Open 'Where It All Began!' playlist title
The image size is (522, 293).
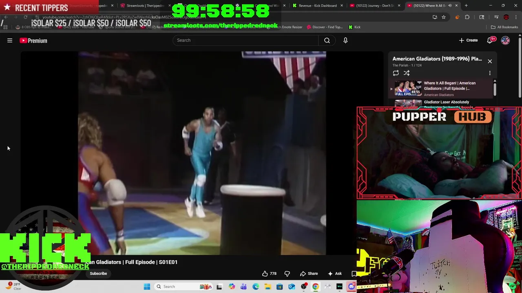pos(450,85)
